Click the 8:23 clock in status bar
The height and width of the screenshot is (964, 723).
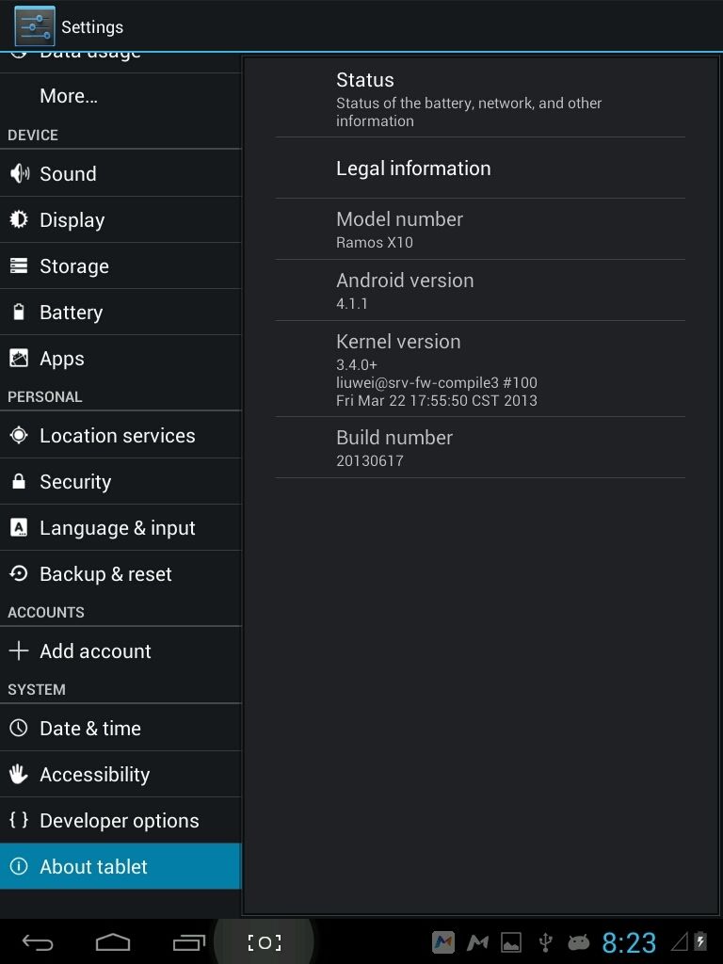click(629, 942)
